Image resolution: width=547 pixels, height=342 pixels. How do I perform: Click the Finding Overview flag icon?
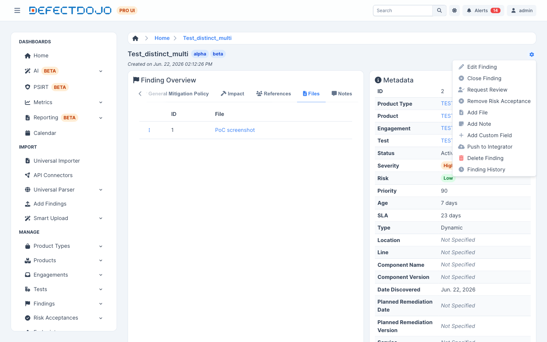click(x=136, y=80)
